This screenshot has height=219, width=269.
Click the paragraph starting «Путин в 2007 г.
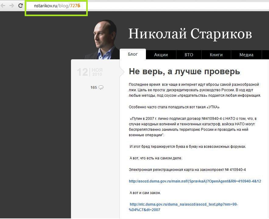[x=193, y=127]
